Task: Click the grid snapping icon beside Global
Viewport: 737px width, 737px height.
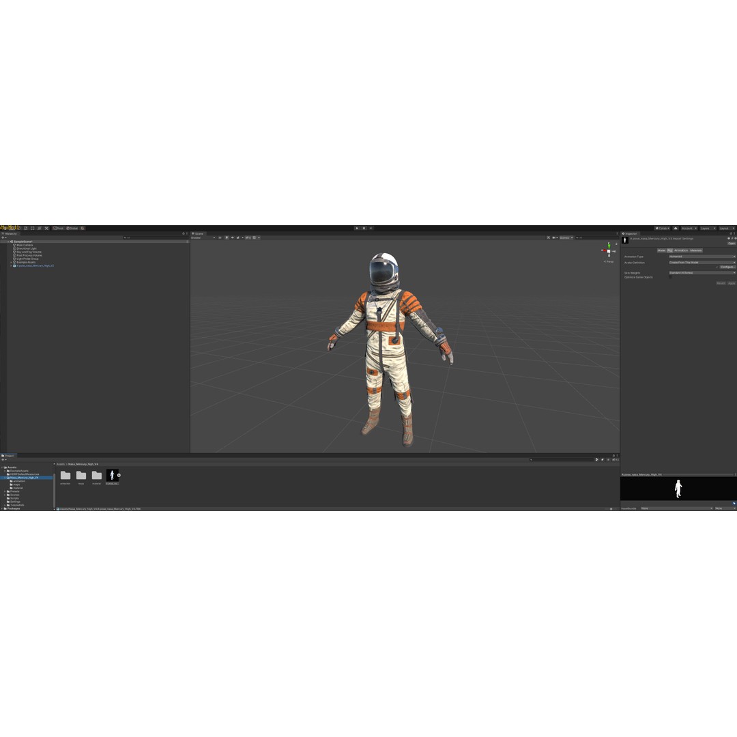Action: (83, 229)
